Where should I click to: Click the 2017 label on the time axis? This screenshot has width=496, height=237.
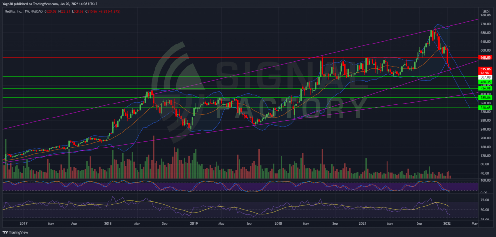[23, 224]
